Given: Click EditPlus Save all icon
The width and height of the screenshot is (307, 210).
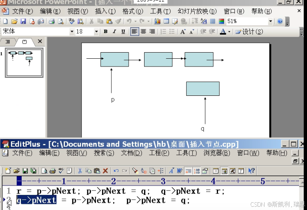Looking at the screenshot, I should point(33,171).
